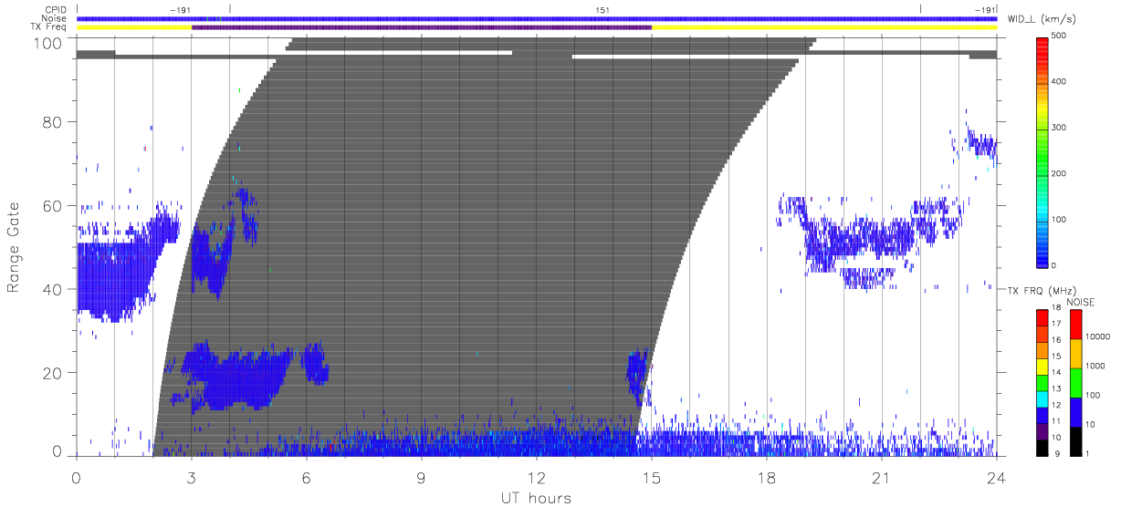Viewport: 1121px width, 517px height.
Task: Pick the yellow swatch in TX FRQ legend
Action: [1042, 366]
